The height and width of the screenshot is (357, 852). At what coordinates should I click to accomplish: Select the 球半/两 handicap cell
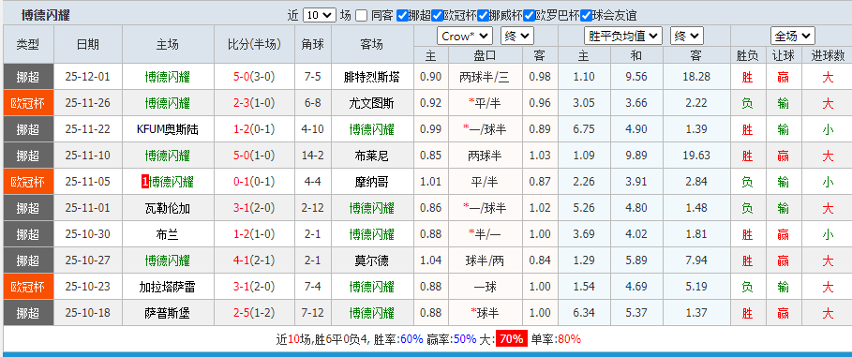pos(485,260)
